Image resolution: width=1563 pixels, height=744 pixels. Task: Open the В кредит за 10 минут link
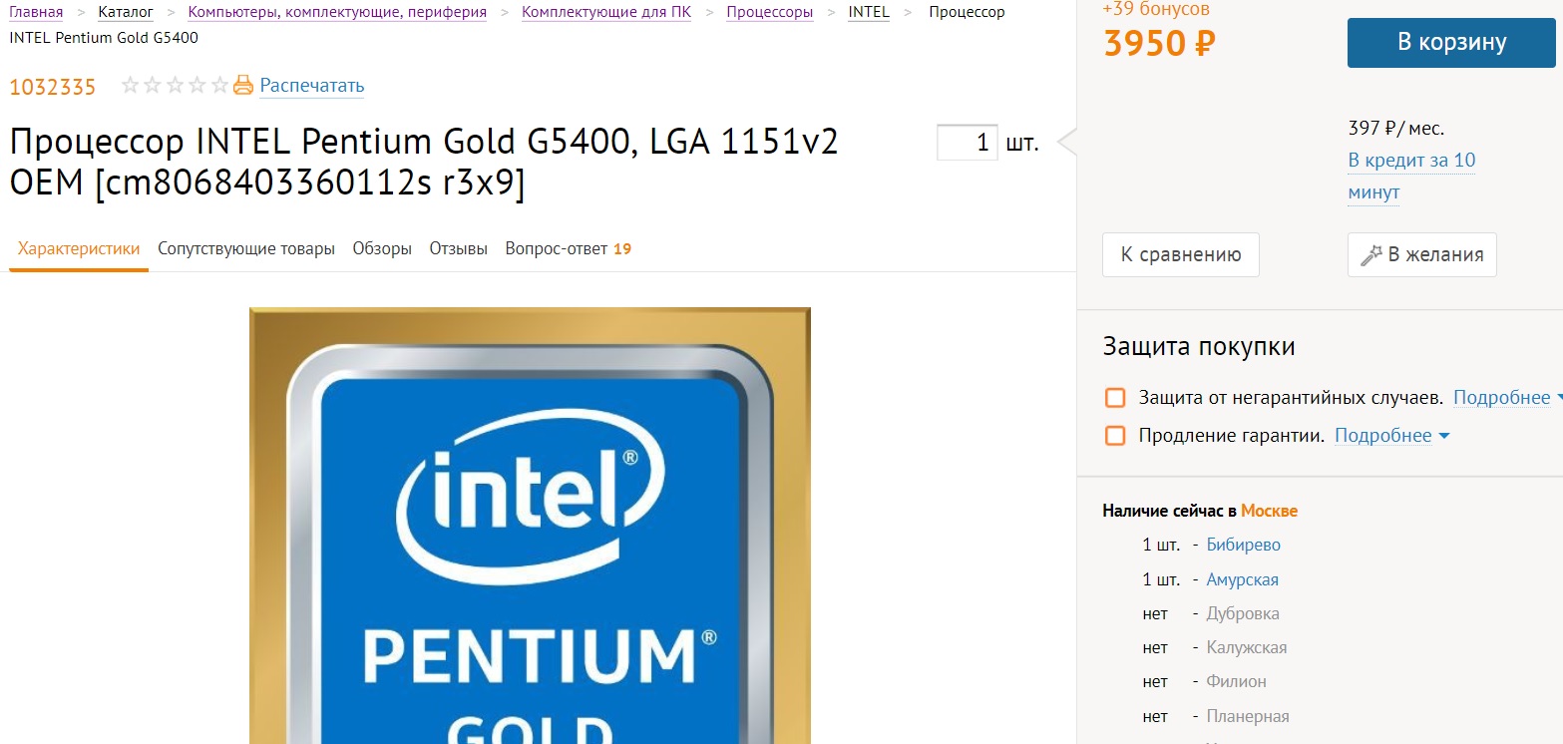pyautogui.click(x=1411, y=176)
